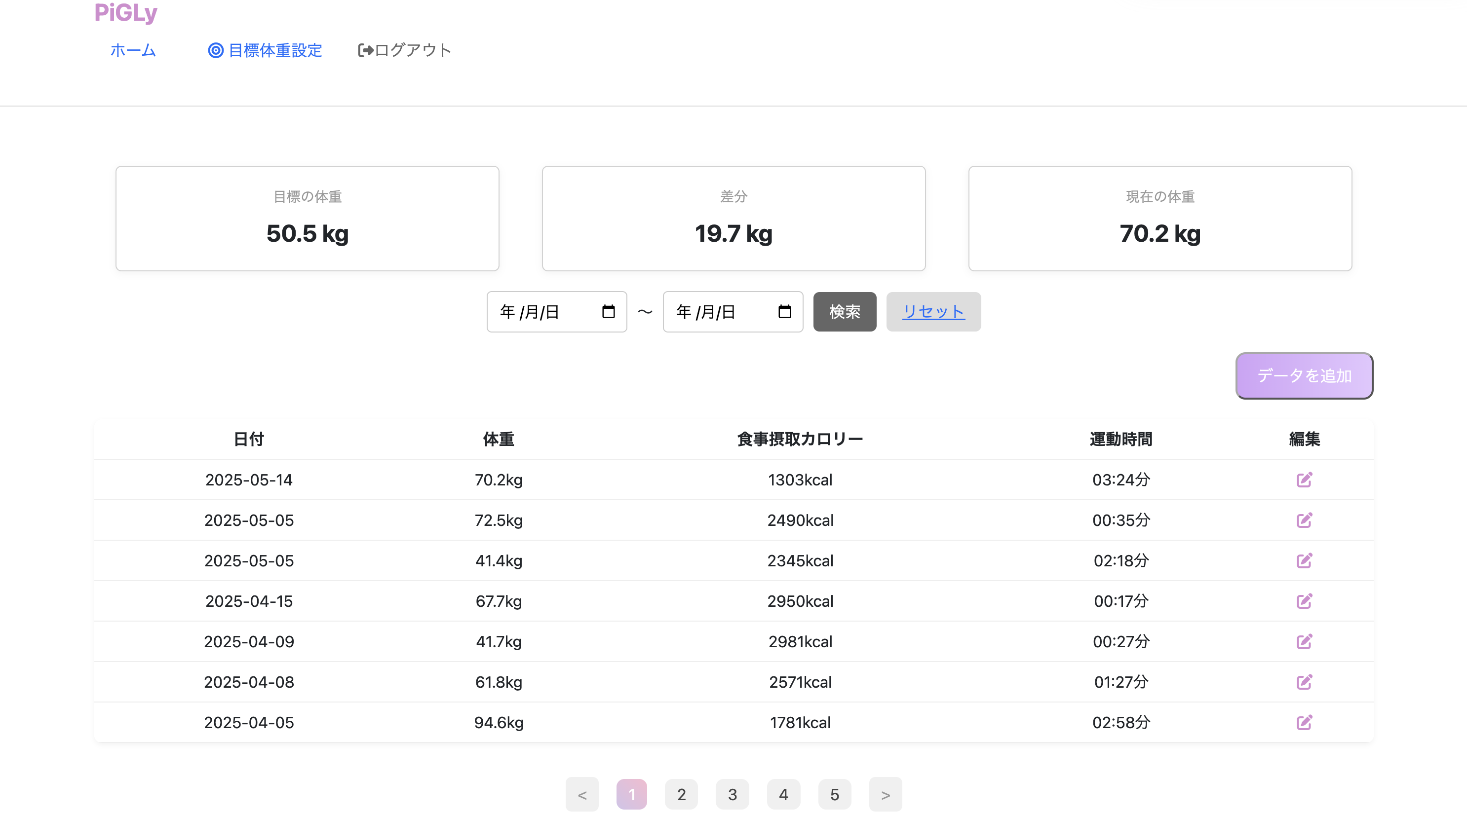Click the logout arrow icon
The height and width of the screenshot is (814, 1467).
click(x=366, y=50)
